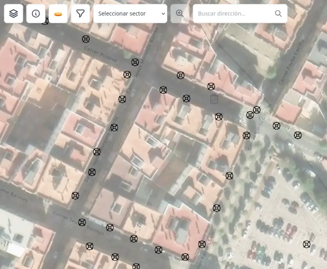Select the lone manhole marker in parking lot
327x269 pixels.
pos(307,244)
